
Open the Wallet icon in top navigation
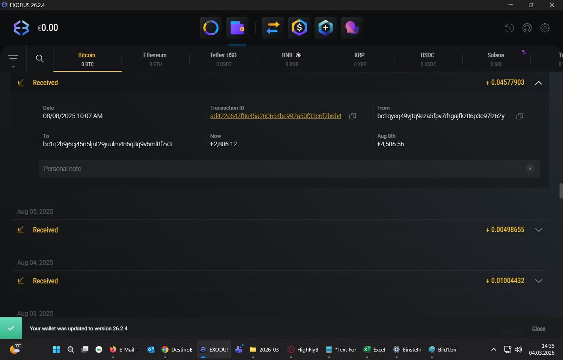coord(237,28)
